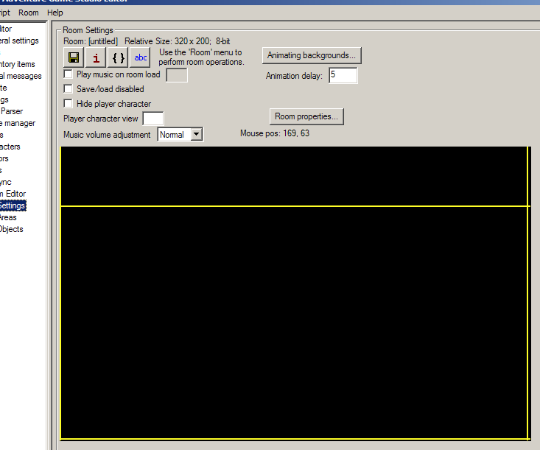Click the black room background preview

[295, 293]
